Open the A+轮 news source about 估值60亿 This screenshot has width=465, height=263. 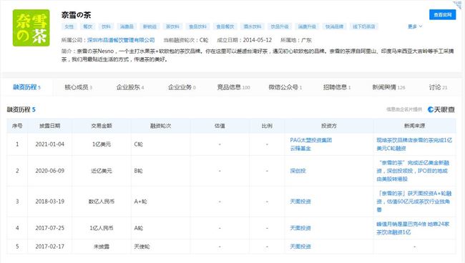point(414,202)
